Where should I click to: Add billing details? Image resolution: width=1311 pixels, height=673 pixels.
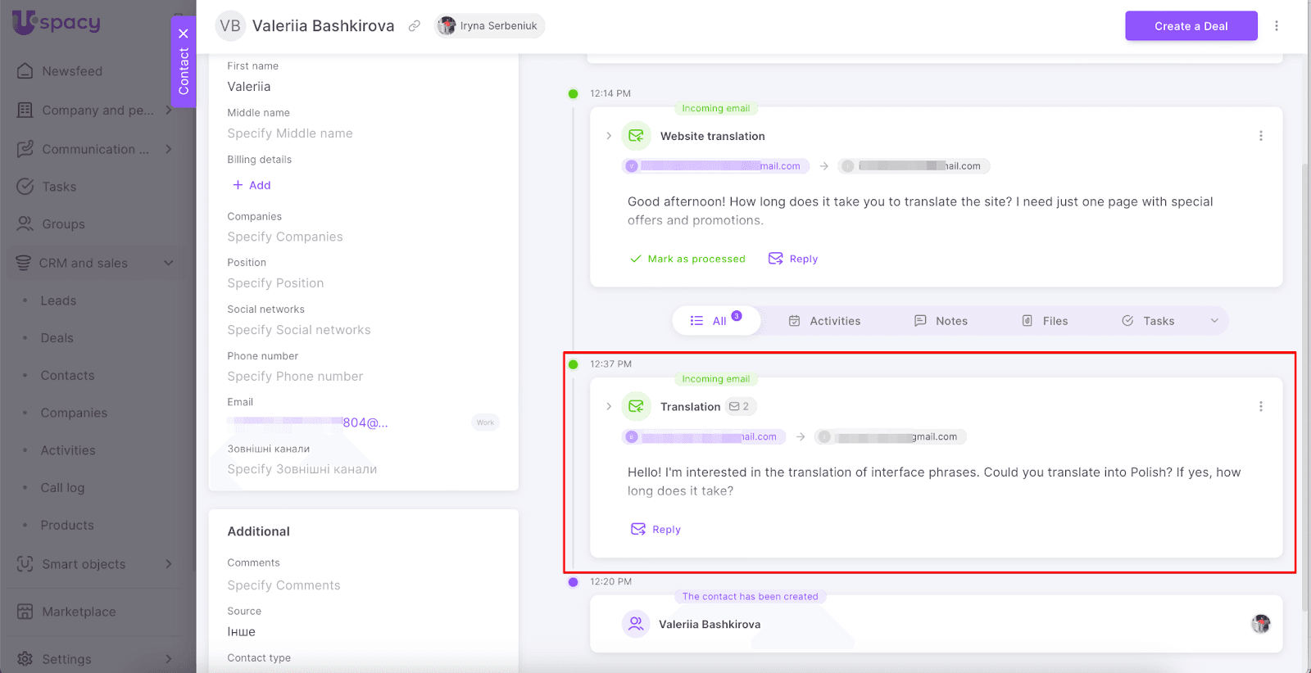click(252, 185)
